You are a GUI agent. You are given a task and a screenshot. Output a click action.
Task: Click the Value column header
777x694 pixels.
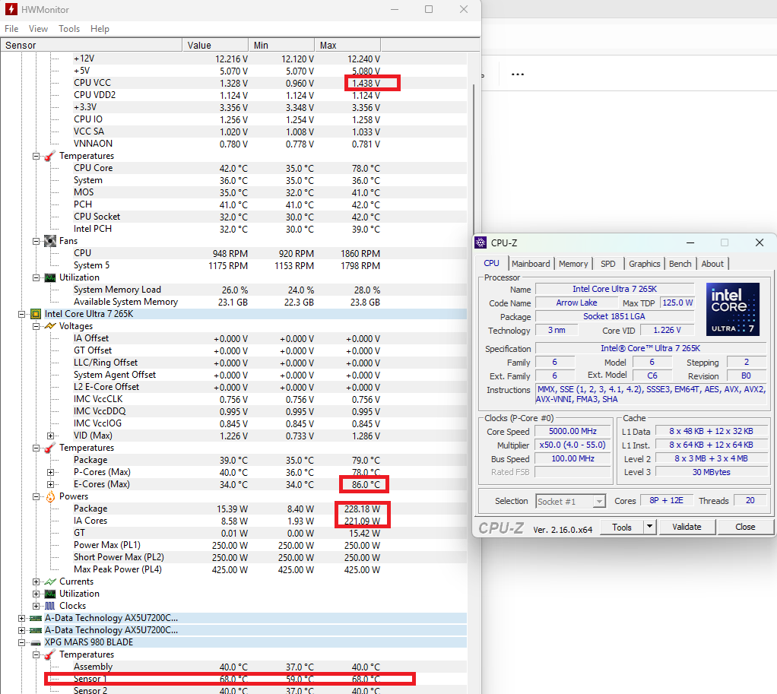(x=215, y=45)
